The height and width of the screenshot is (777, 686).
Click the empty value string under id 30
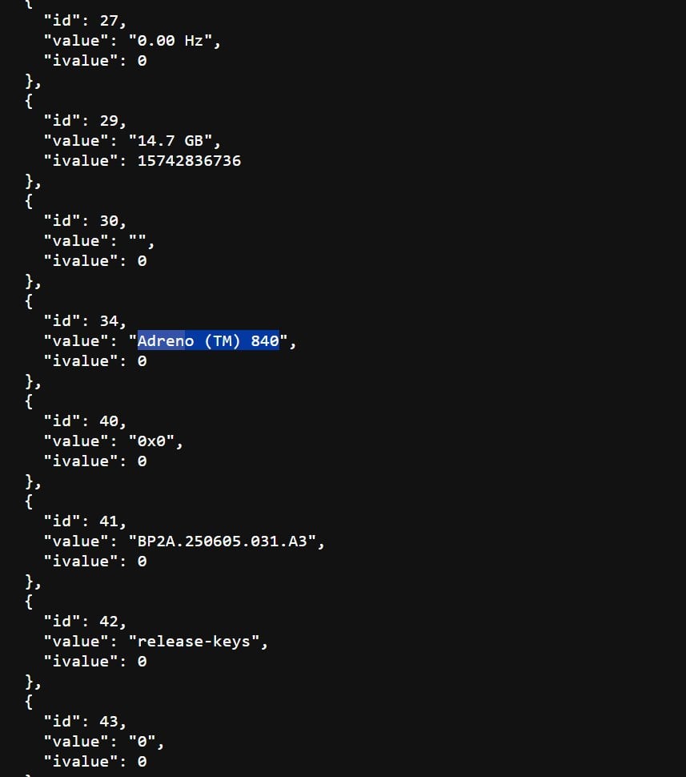[x=141, y=241]
